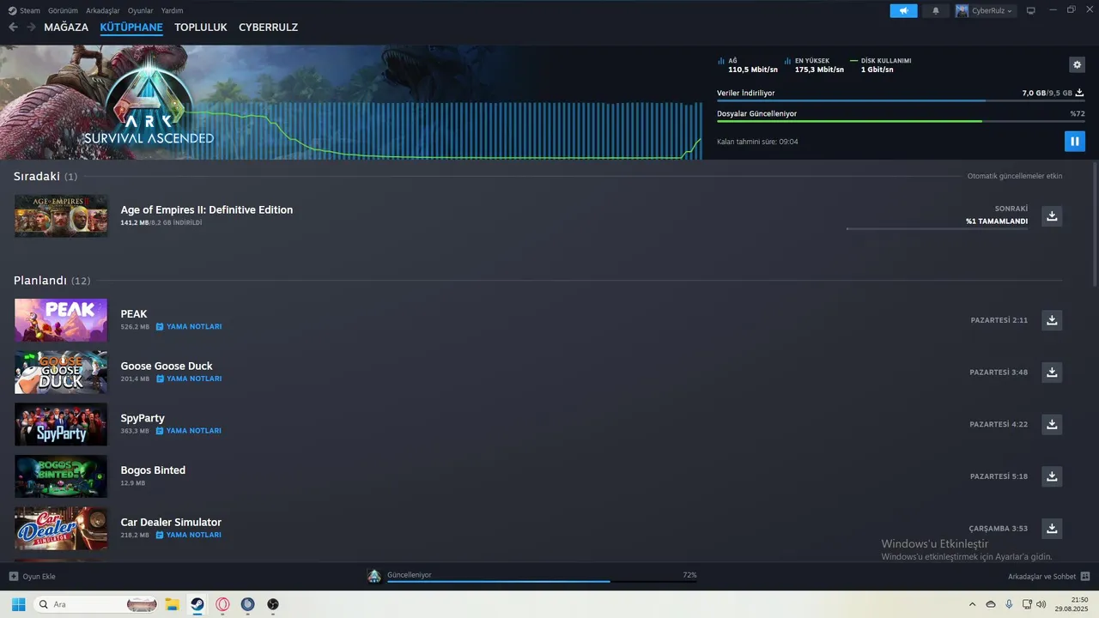Expand the CyberRulz account dropdown

(985, 10)
